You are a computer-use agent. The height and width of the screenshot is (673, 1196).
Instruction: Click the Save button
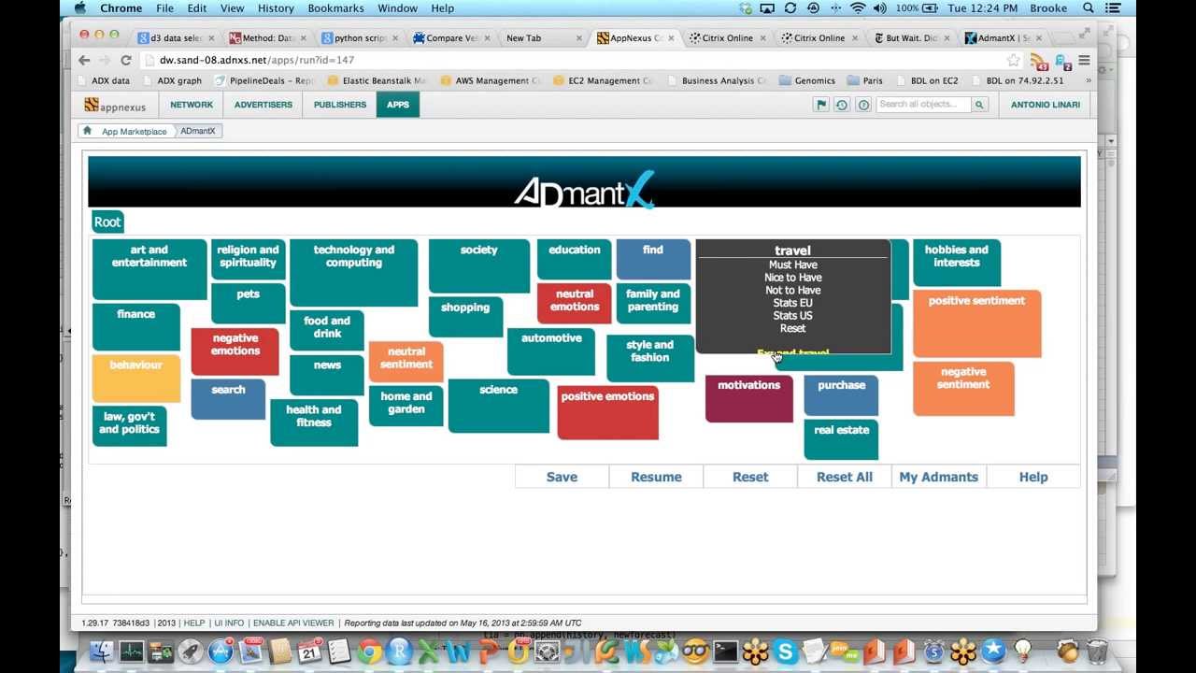562,477
